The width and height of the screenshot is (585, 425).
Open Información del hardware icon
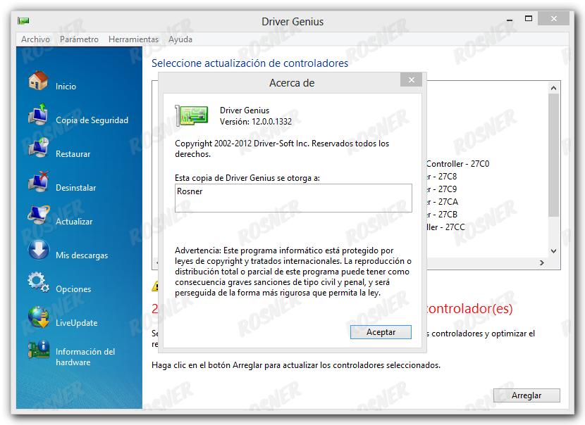coord(39,350)
